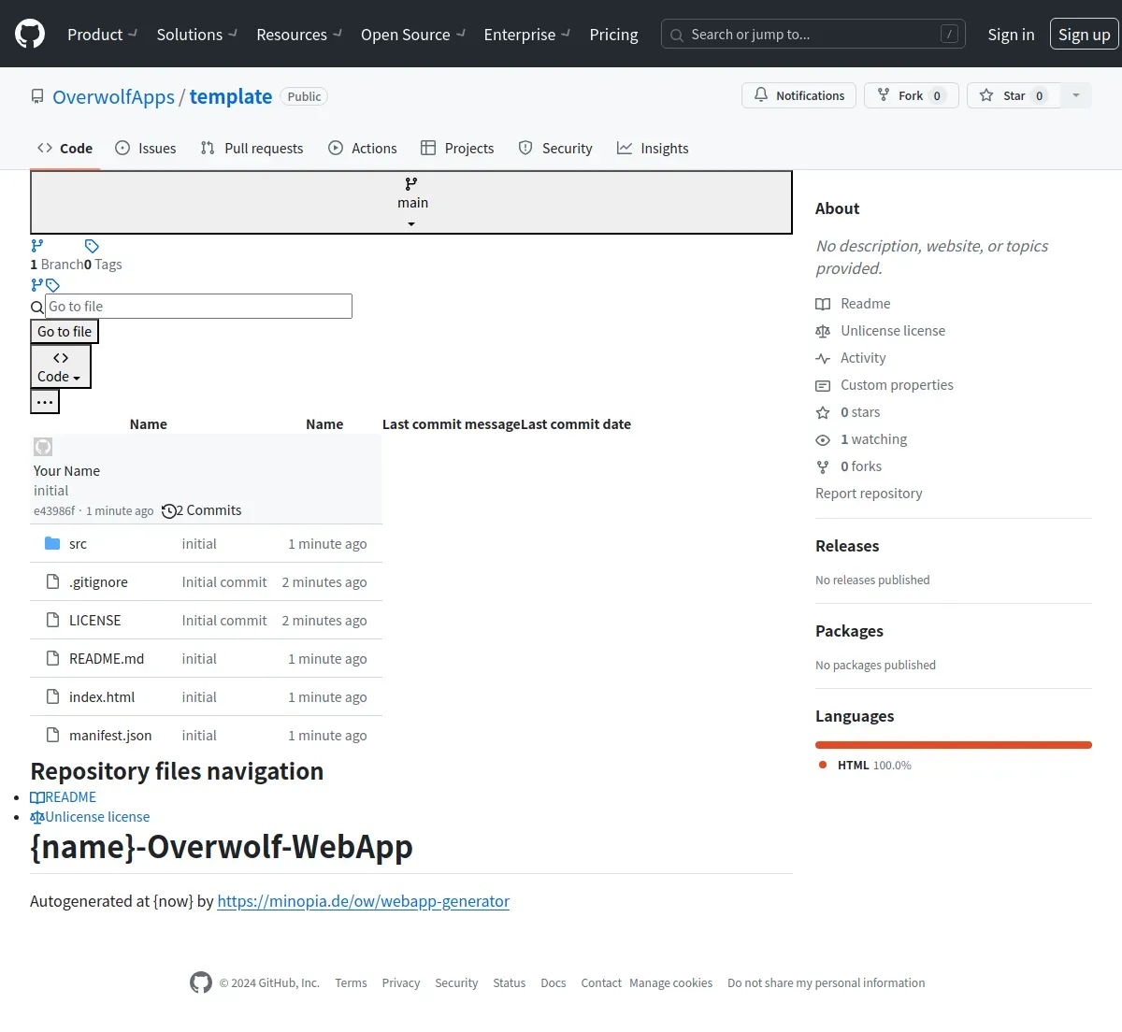Click the bell icon in Notifications button
Viewport: 1122px width, 1032px height.
click(761, 95)
